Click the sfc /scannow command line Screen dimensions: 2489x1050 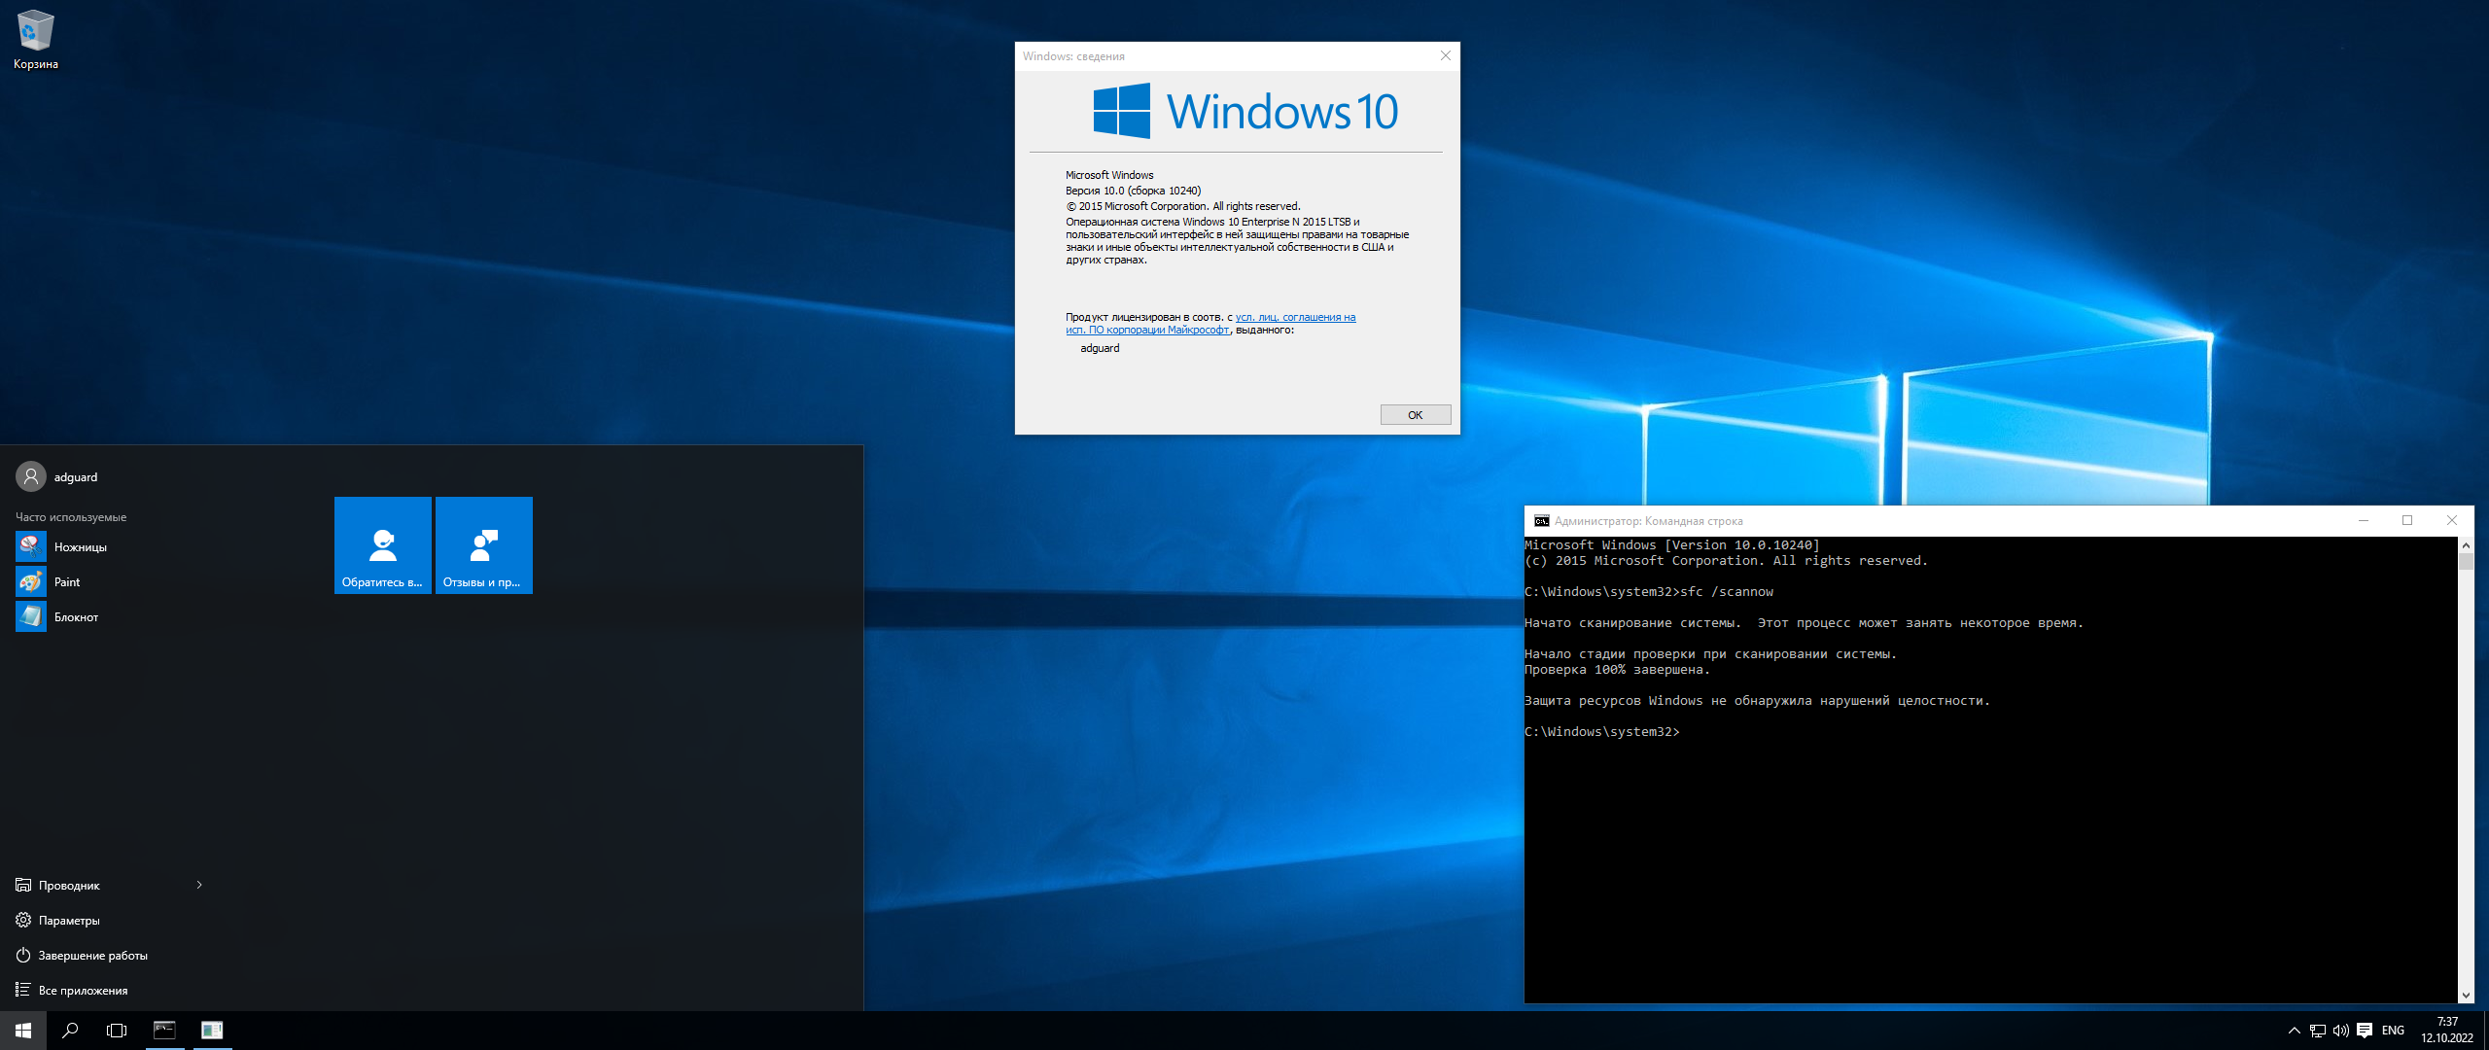click(x=1649, y=592)
